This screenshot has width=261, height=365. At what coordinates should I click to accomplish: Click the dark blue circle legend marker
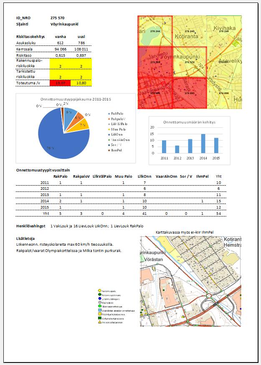tap(99, 299)
